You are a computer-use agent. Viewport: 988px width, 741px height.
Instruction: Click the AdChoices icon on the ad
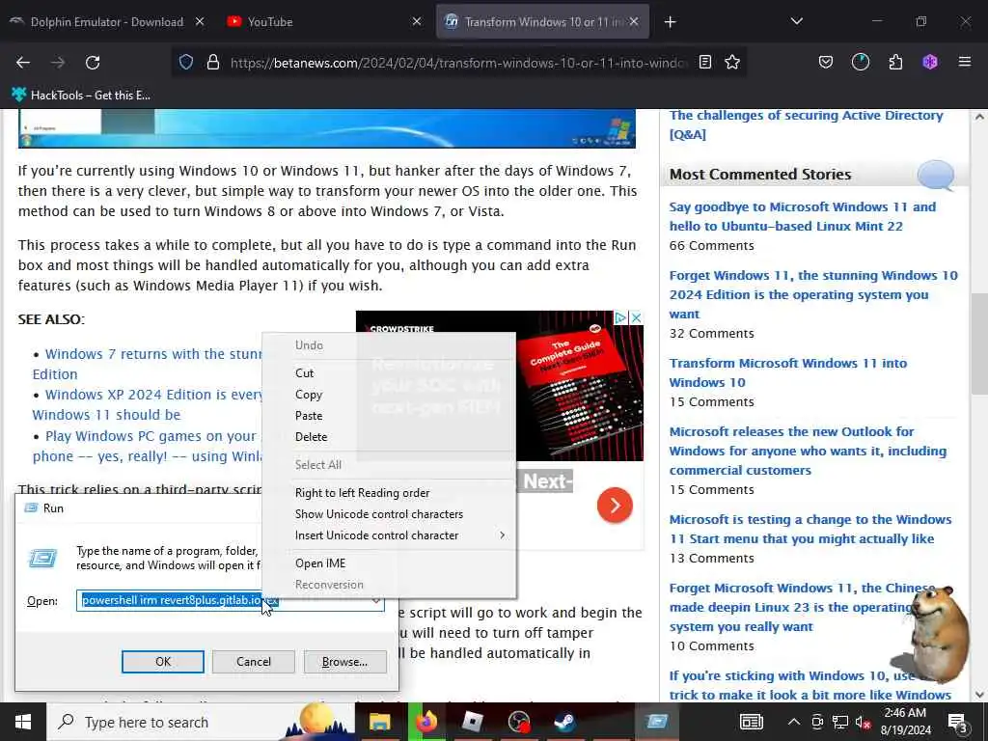pyautogui.click(x=620, y=317)
